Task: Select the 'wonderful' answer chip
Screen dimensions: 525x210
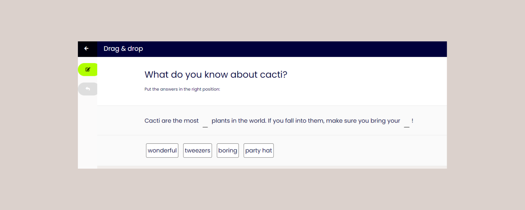Action: point(162,150)
